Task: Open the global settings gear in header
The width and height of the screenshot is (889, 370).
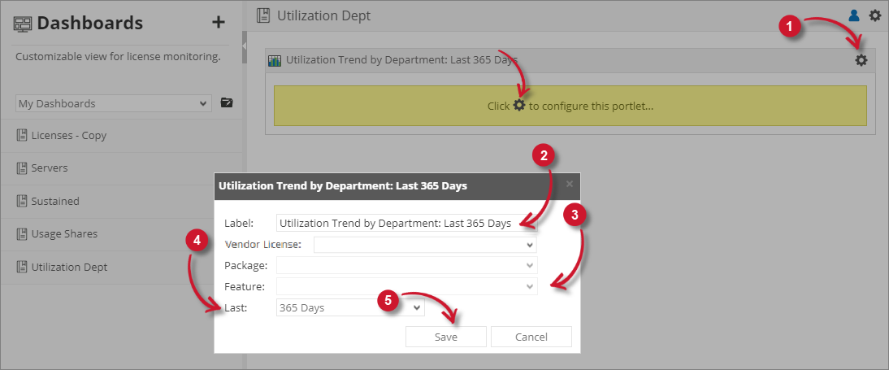Action: (875, 15)
